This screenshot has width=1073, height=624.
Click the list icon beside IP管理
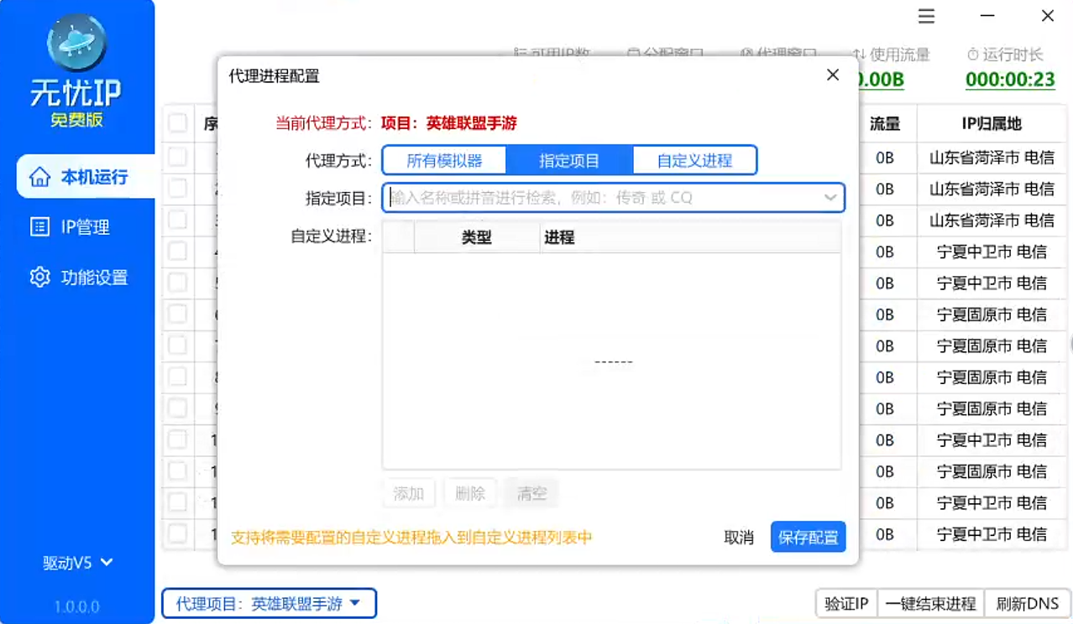[39, 227]
